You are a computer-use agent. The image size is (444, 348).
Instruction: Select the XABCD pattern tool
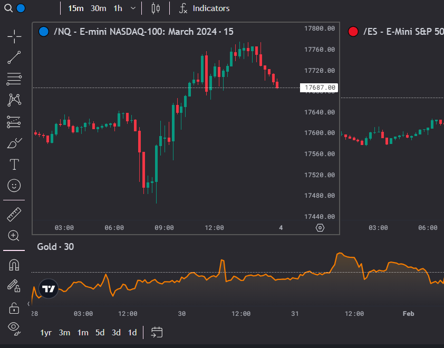tap(14, 100)
